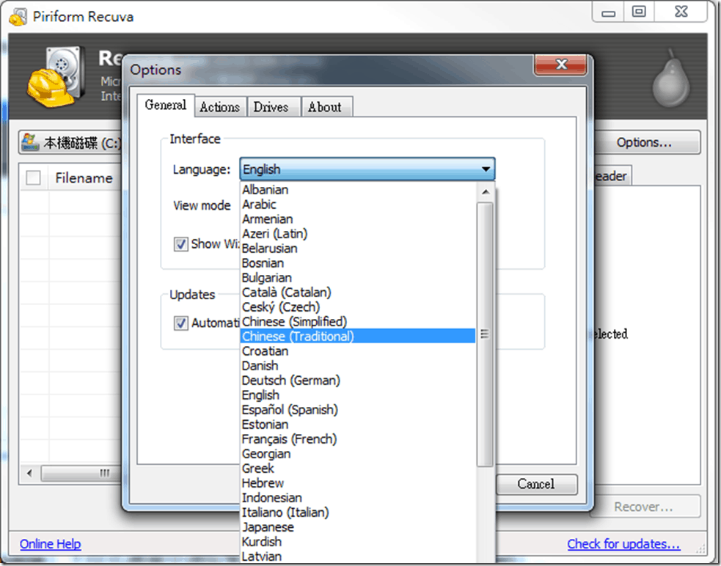Screen dimensions: 721x566
Task: Select Armenian from the language list
Action: tap(358, 219)
